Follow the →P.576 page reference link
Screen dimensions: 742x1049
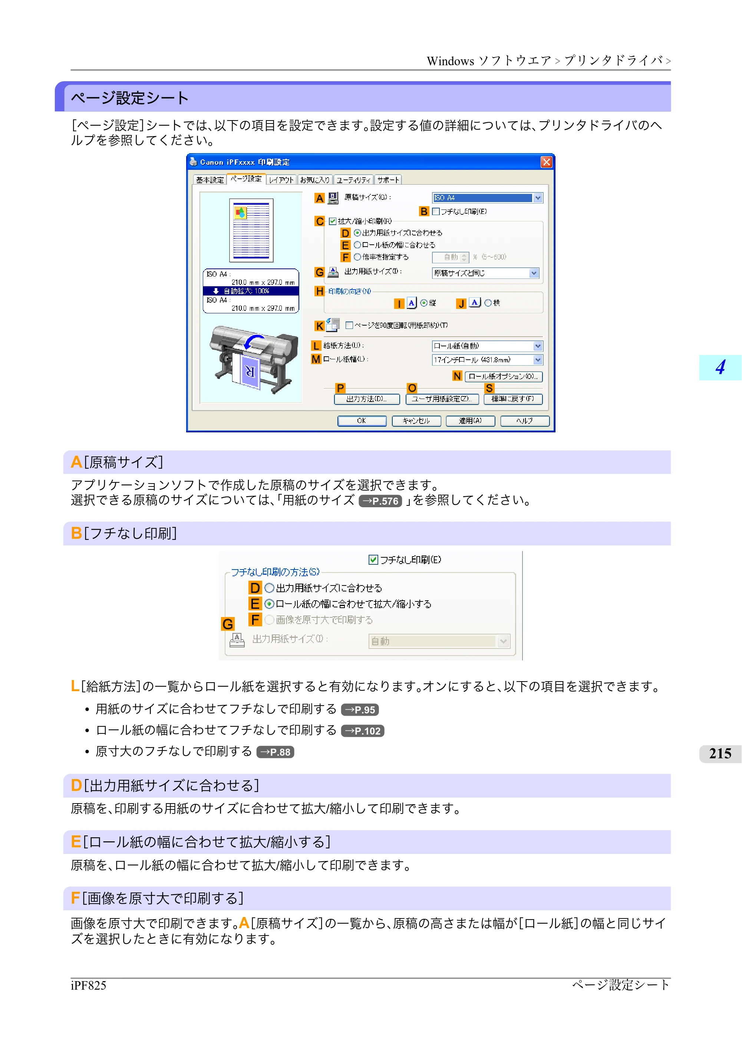(380, 501)
